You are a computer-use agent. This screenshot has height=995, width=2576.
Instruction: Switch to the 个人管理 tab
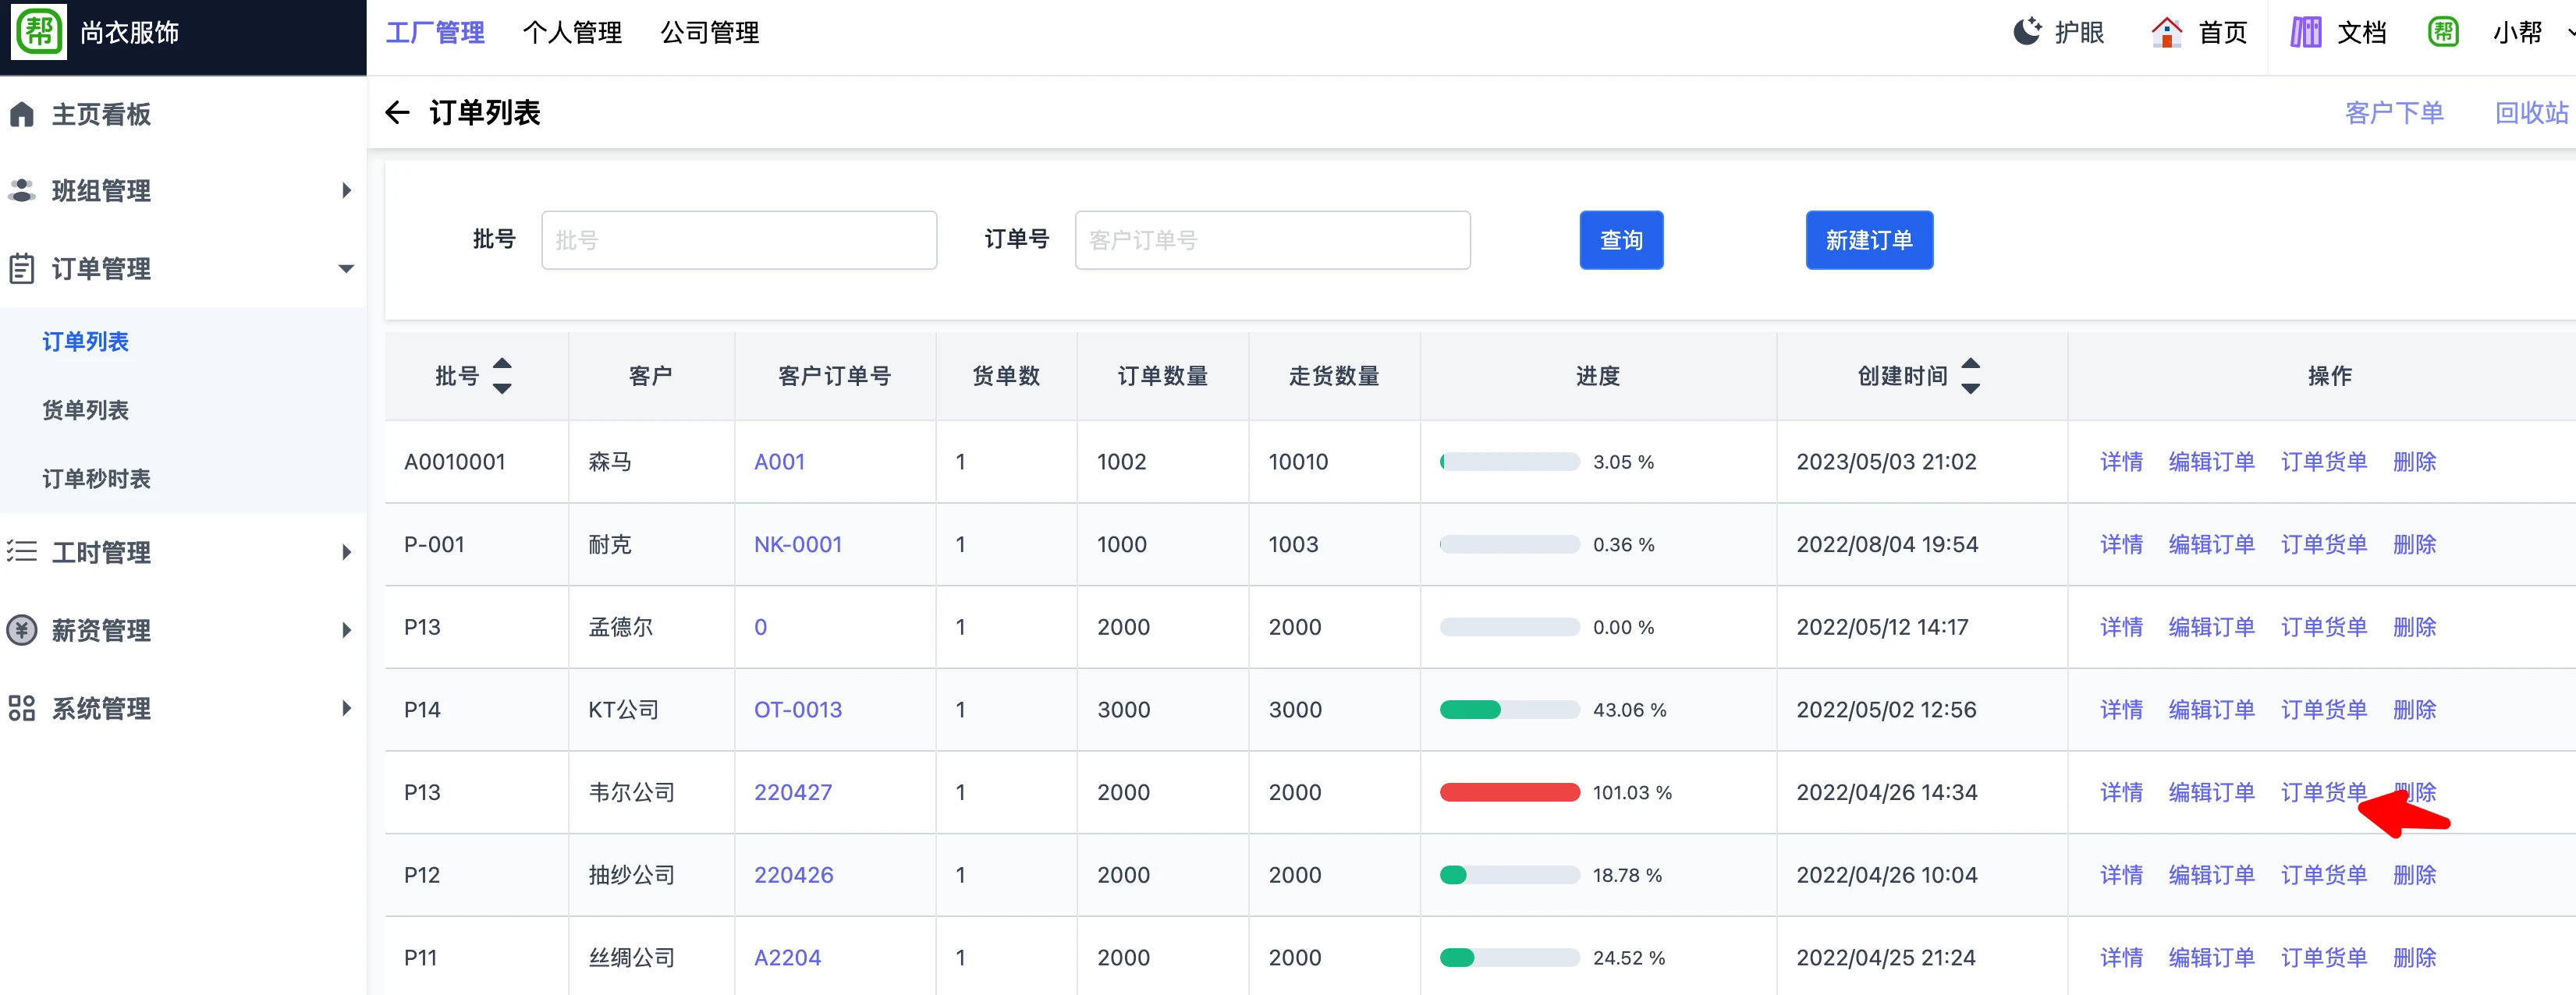[572, 32]
